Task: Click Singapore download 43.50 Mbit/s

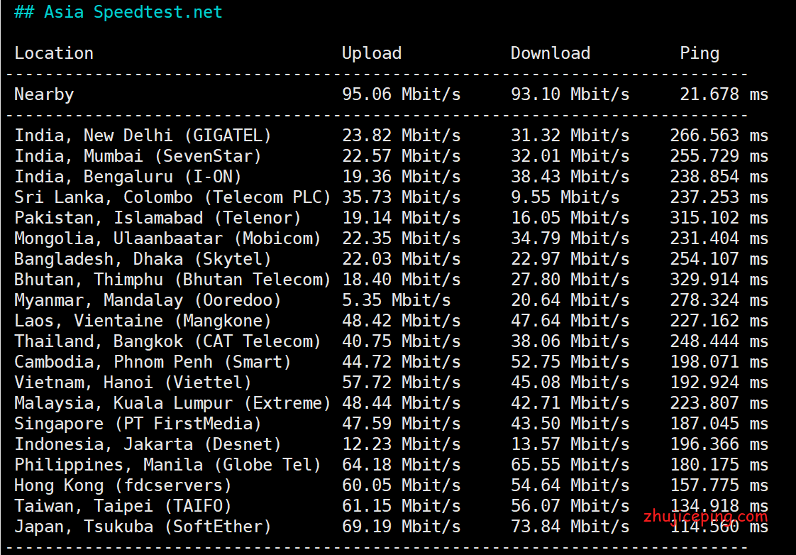Action: pyautogui.click(x=570, y=424)
